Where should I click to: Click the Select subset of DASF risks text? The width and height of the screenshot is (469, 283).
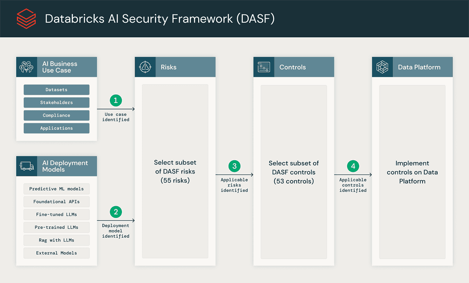[175, 172]
